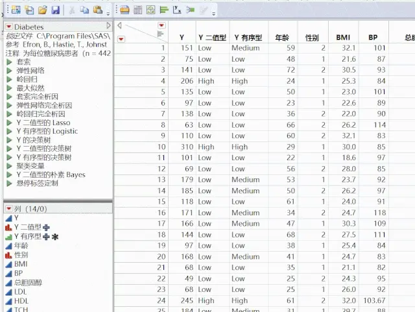Open the columns red triangle at the grid's top corner
Screen dimensions: 415x312
click(x=161, y=25)
